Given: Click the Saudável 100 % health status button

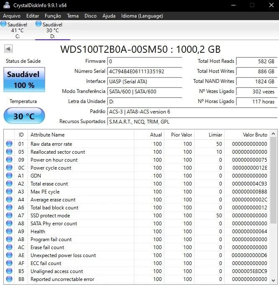Looking at the screenshot, I should [x=24, y=80].
